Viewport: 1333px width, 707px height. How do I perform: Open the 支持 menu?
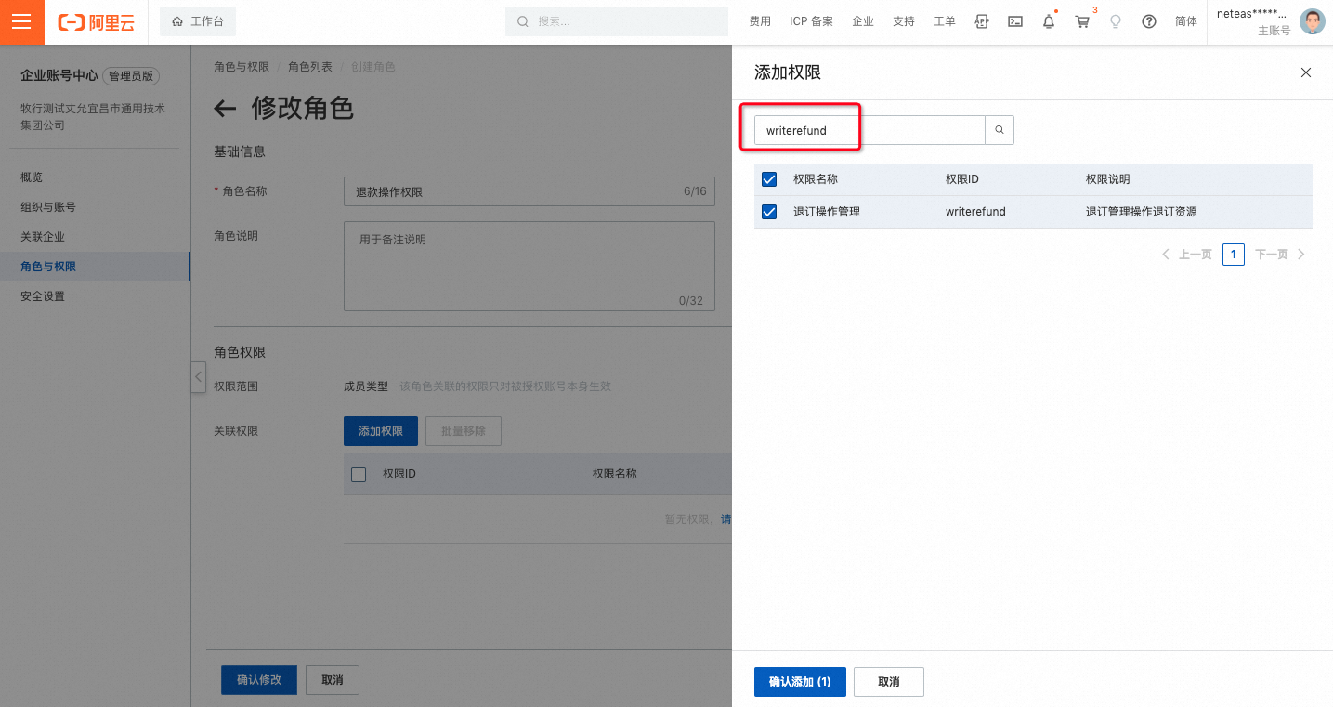pyautogui.click(x=904, y=21)
